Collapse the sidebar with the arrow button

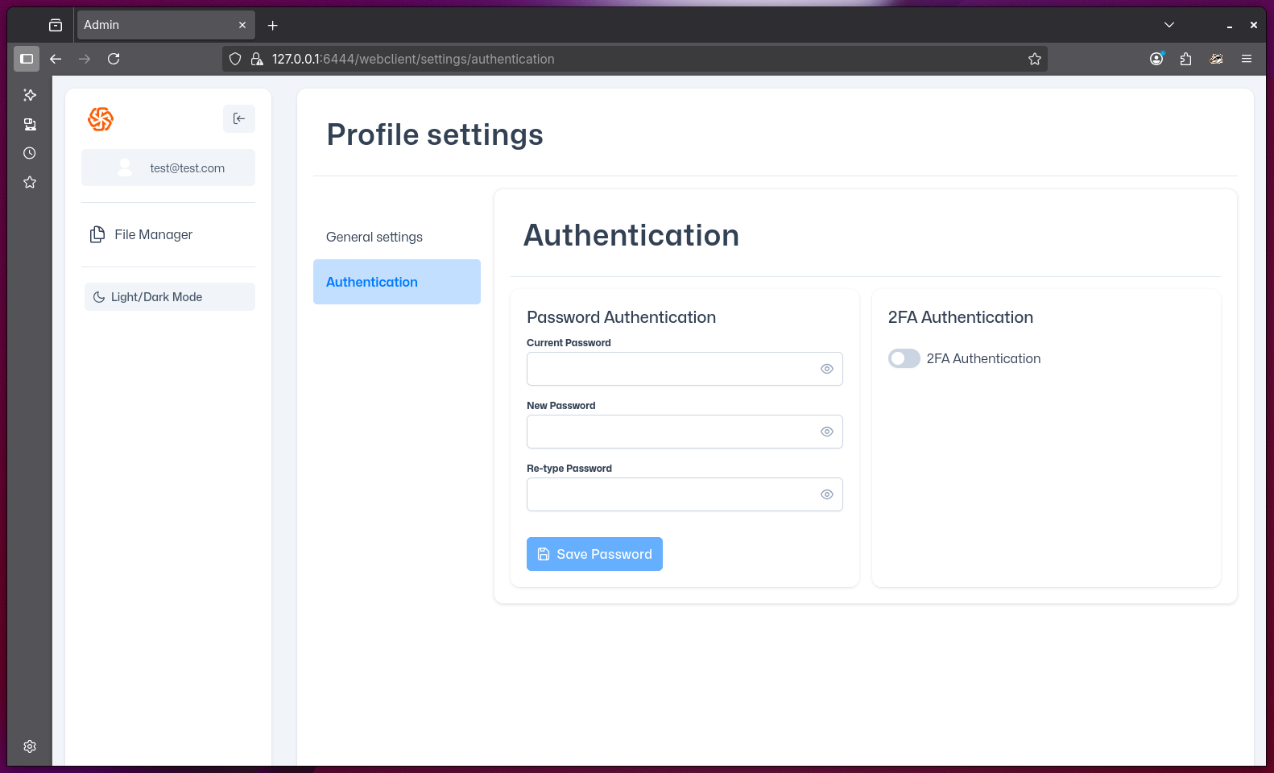pyautogui.click(x=239, y=118)
